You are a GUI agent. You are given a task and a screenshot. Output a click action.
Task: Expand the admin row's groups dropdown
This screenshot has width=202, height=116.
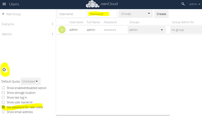point(147,30)
